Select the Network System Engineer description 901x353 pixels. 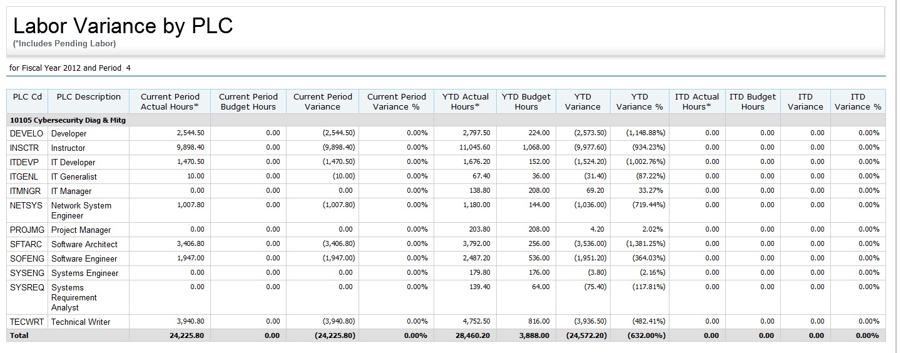tap(81, 210)
